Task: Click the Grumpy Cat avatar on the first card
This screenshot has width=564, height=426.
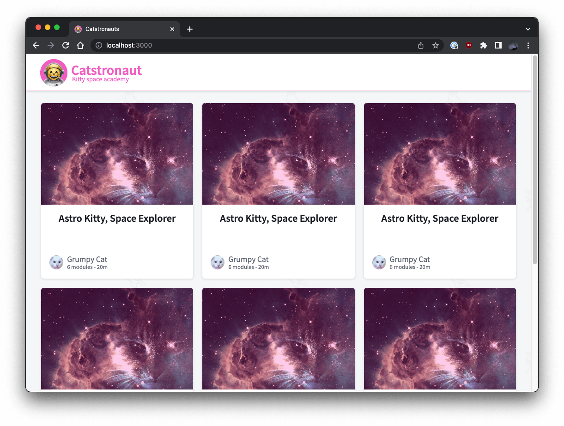Action: [56, 262]
